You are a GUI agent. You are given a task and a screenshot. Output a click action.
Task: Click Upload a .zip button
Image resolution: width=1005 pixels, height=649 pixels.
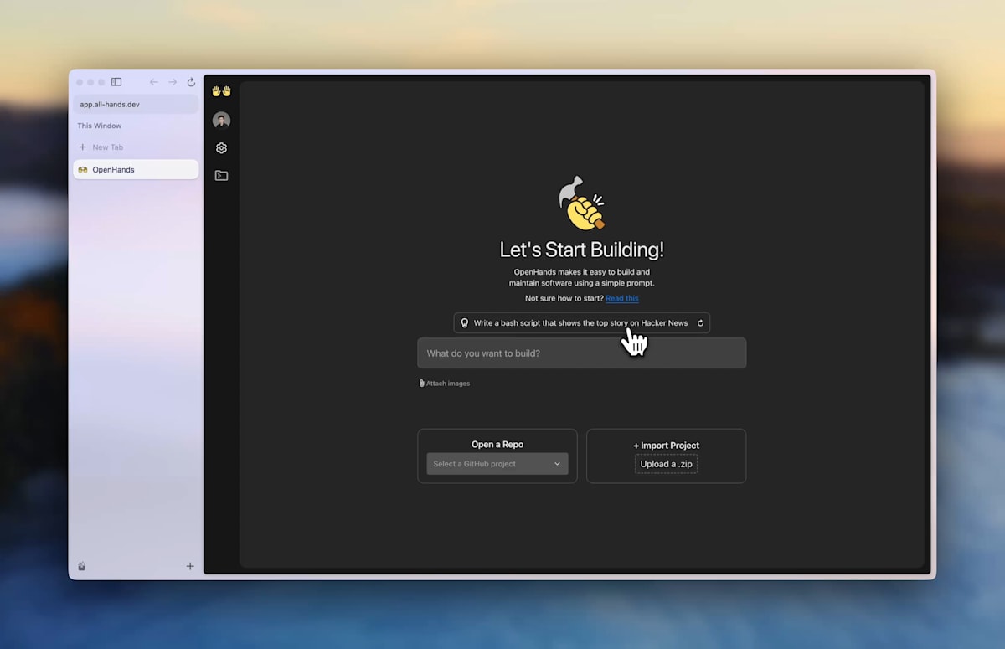click(667, 464)
